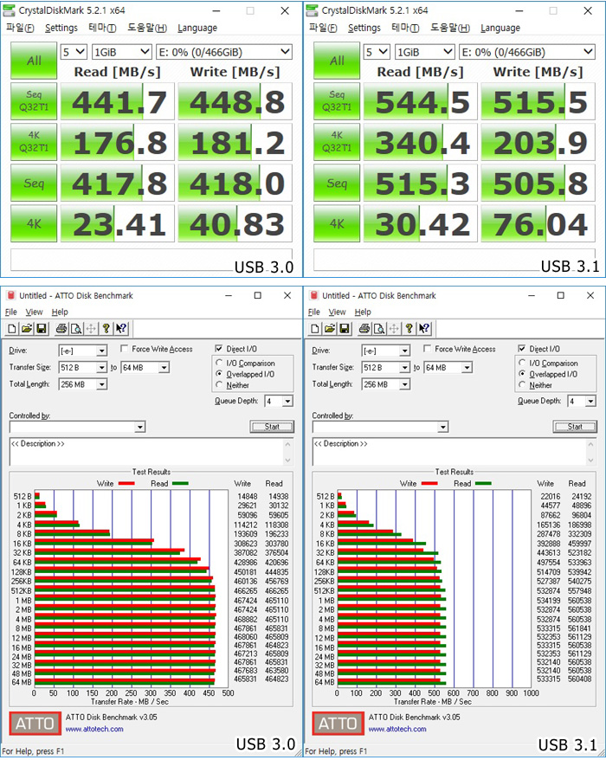Viewport: 606px width, 760px height.
Task: Click Save floppy icon in USB 3.0 ATTO toolbar
Action: 42,329
